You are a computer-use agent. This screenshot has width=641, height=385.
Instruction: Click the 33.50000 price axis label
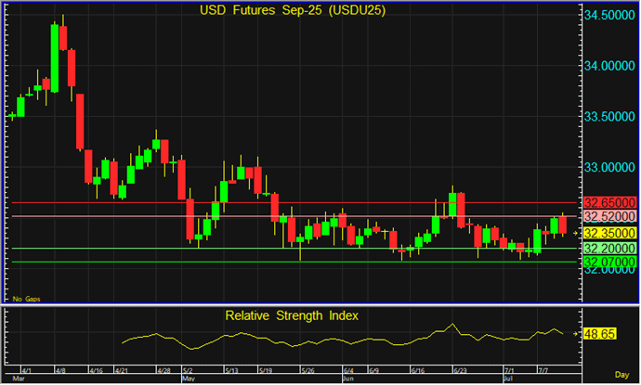click(608, 117)
